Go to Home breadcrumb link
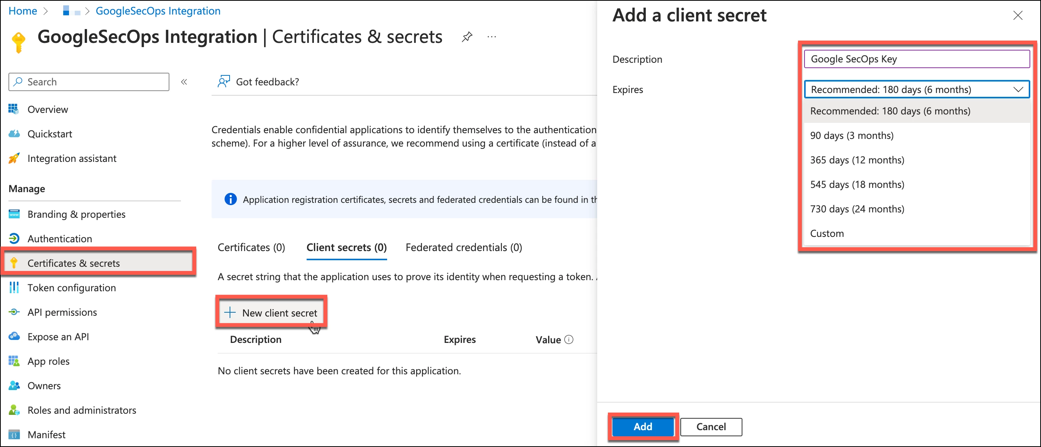 click(x=23, y=11)
